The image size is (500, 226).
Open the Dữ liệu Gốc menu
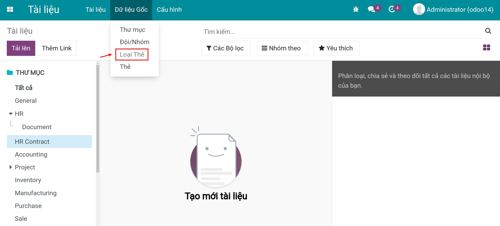[131, 10]
